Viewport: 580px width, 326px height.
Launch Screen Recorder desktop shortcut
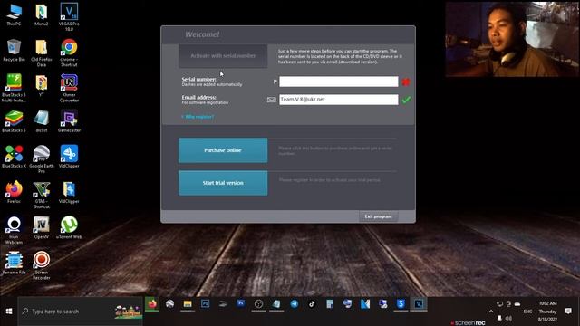[41, 265]
